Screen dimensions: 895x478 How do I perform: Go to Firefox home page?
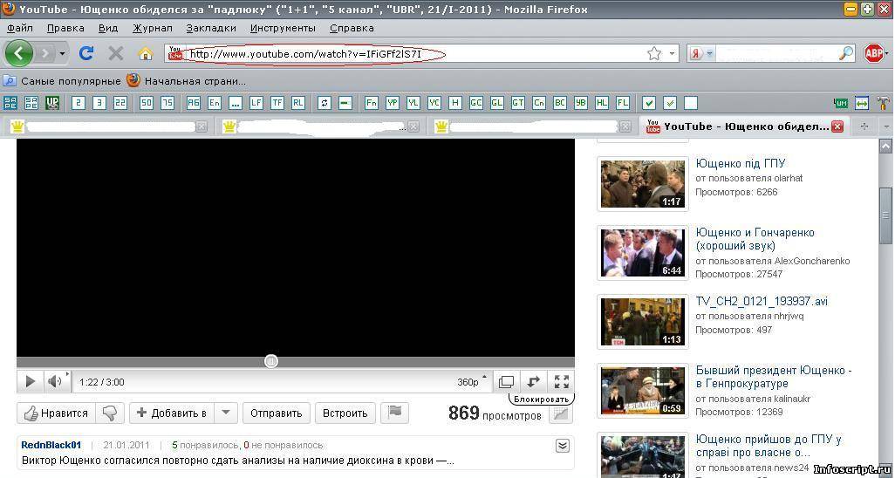tap(146, 53)
